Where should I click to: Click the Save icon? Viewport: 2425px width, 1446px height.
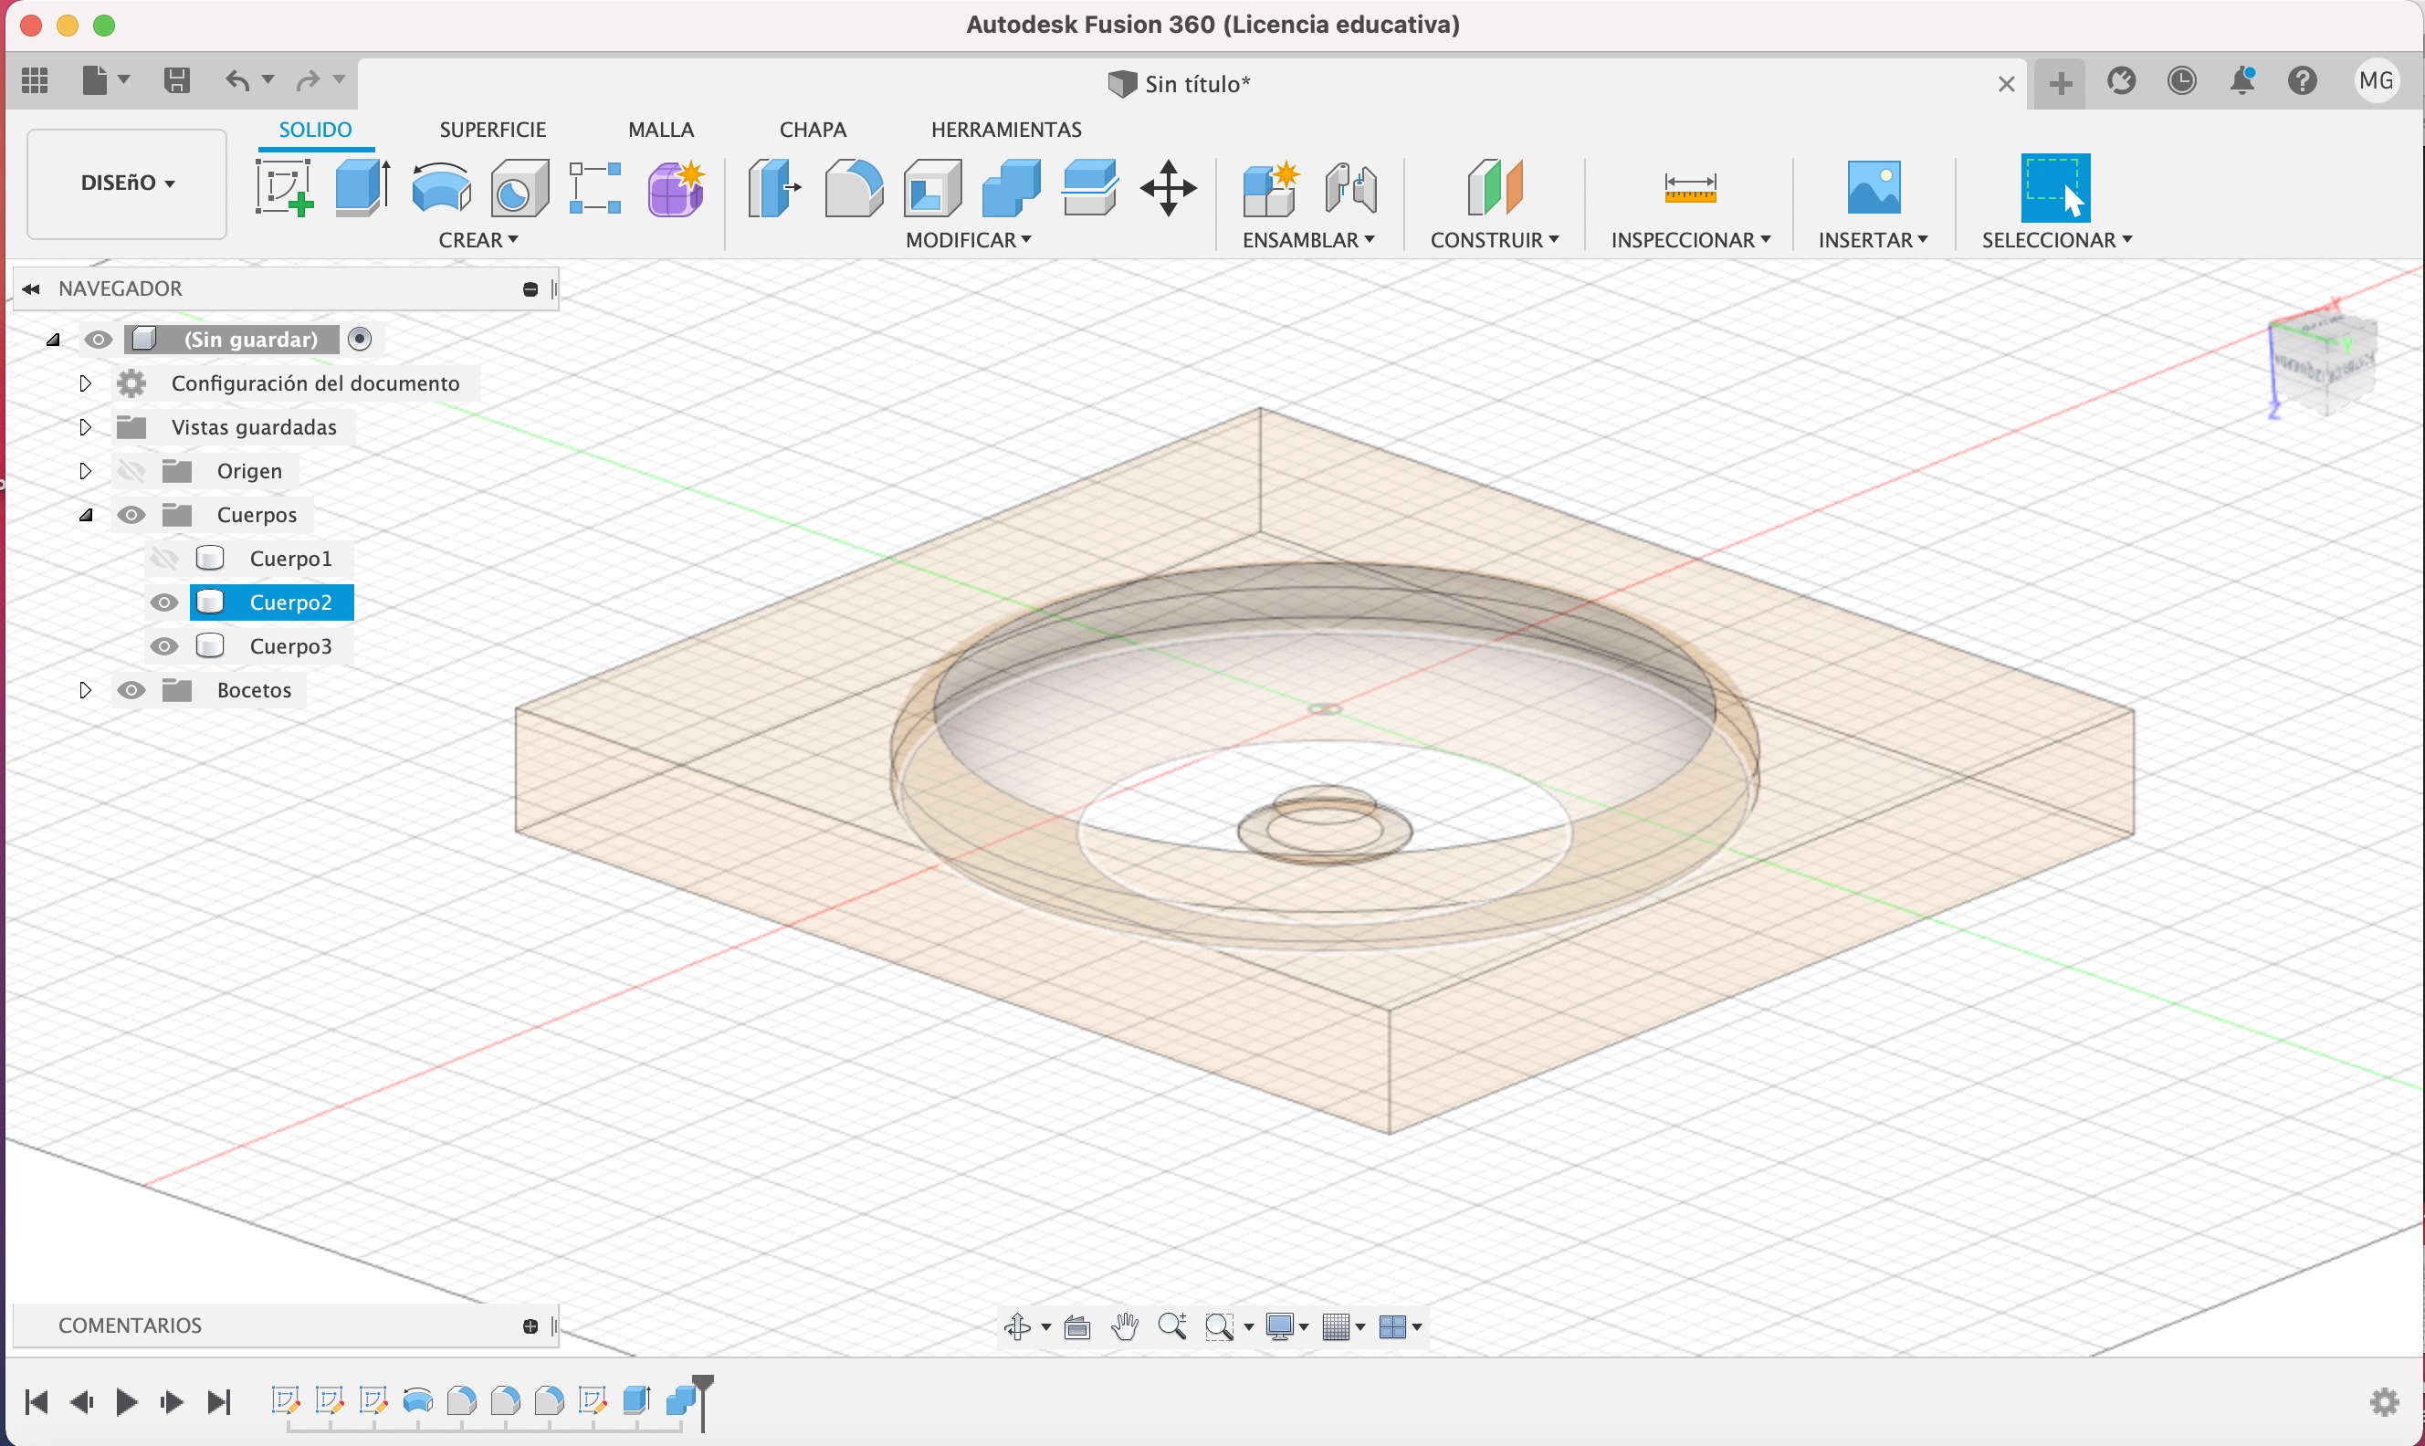point(176,80)
